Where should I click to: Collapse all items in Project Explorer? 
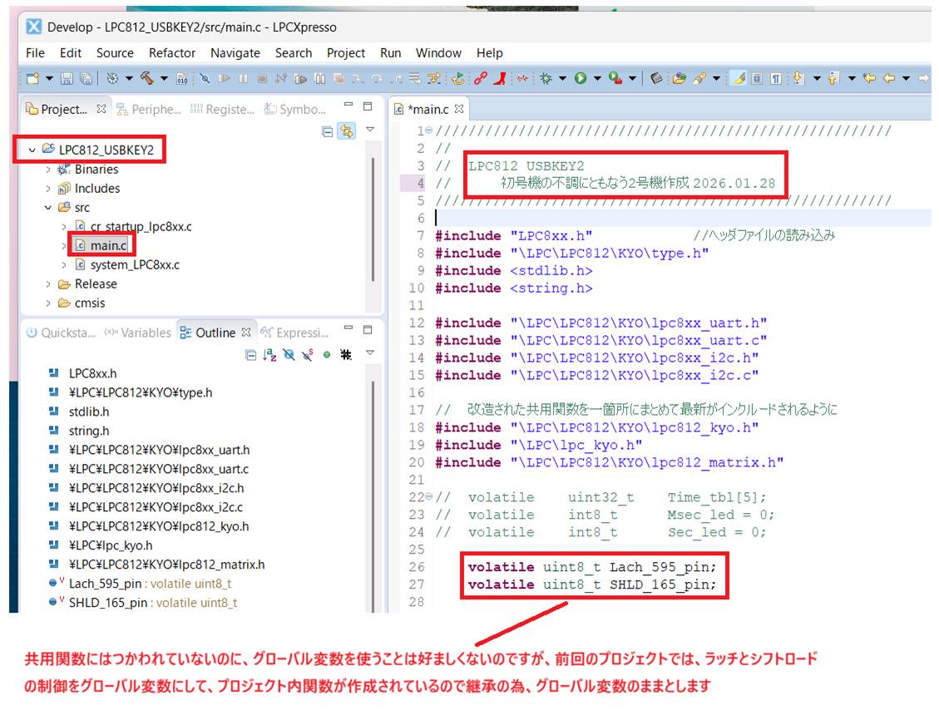point(328,131)
